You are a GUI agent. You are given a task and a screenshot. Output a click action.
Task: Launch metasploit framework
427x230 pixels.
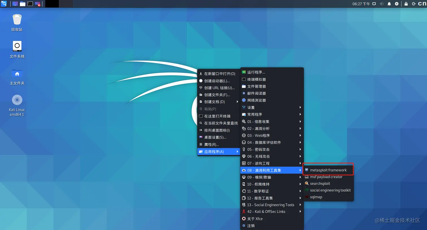[x=328, y=170]
